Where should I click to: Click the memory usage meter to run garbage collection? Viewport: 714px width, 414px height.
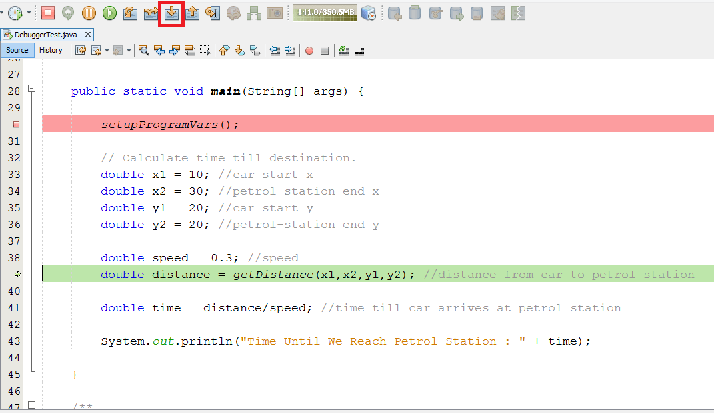tap(325, 13)
